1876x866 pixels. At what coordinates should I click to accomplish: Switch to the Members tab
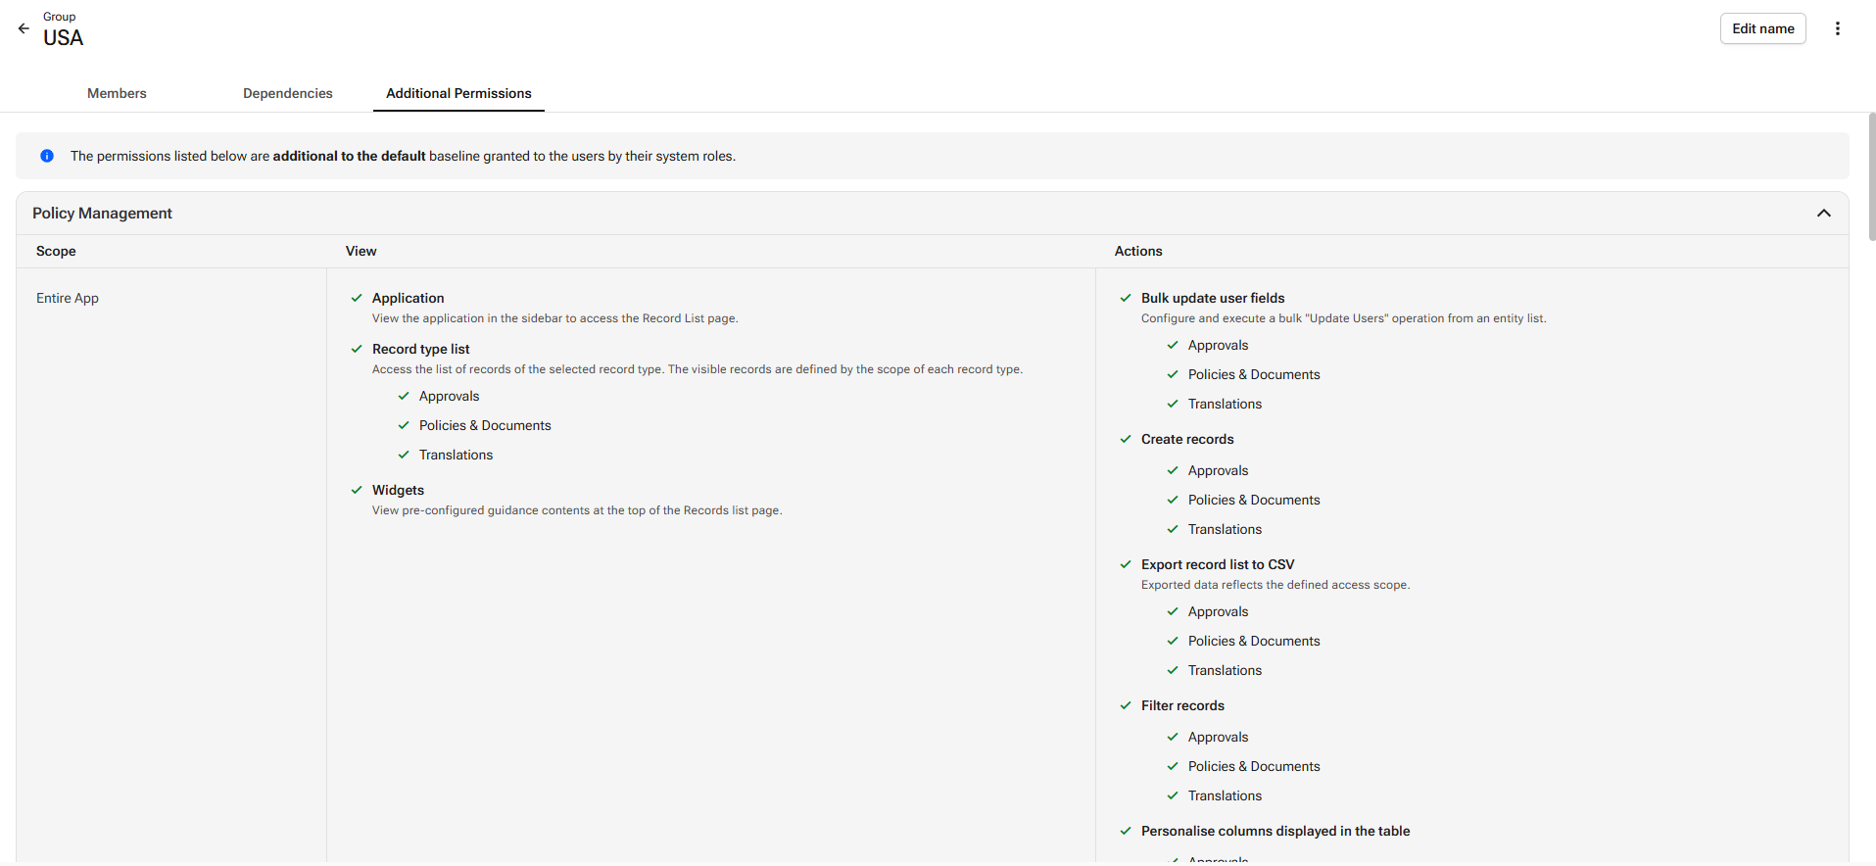click(117, 93)
